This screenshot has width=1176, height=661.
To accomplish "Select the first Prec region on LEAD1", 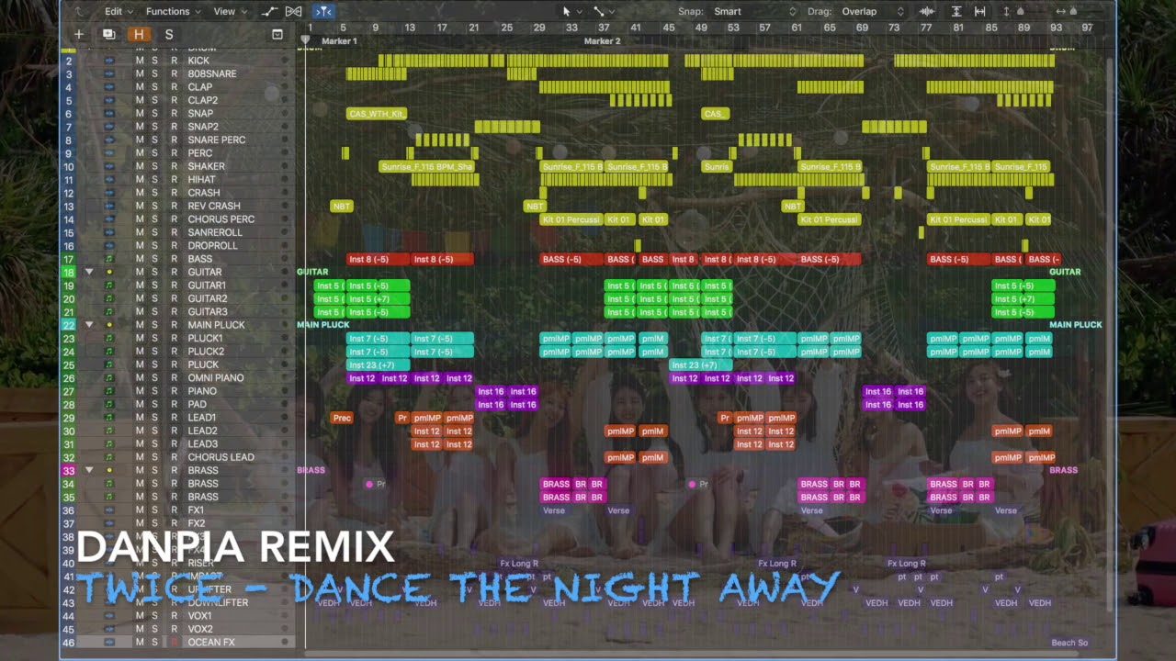I will (342, 418).
